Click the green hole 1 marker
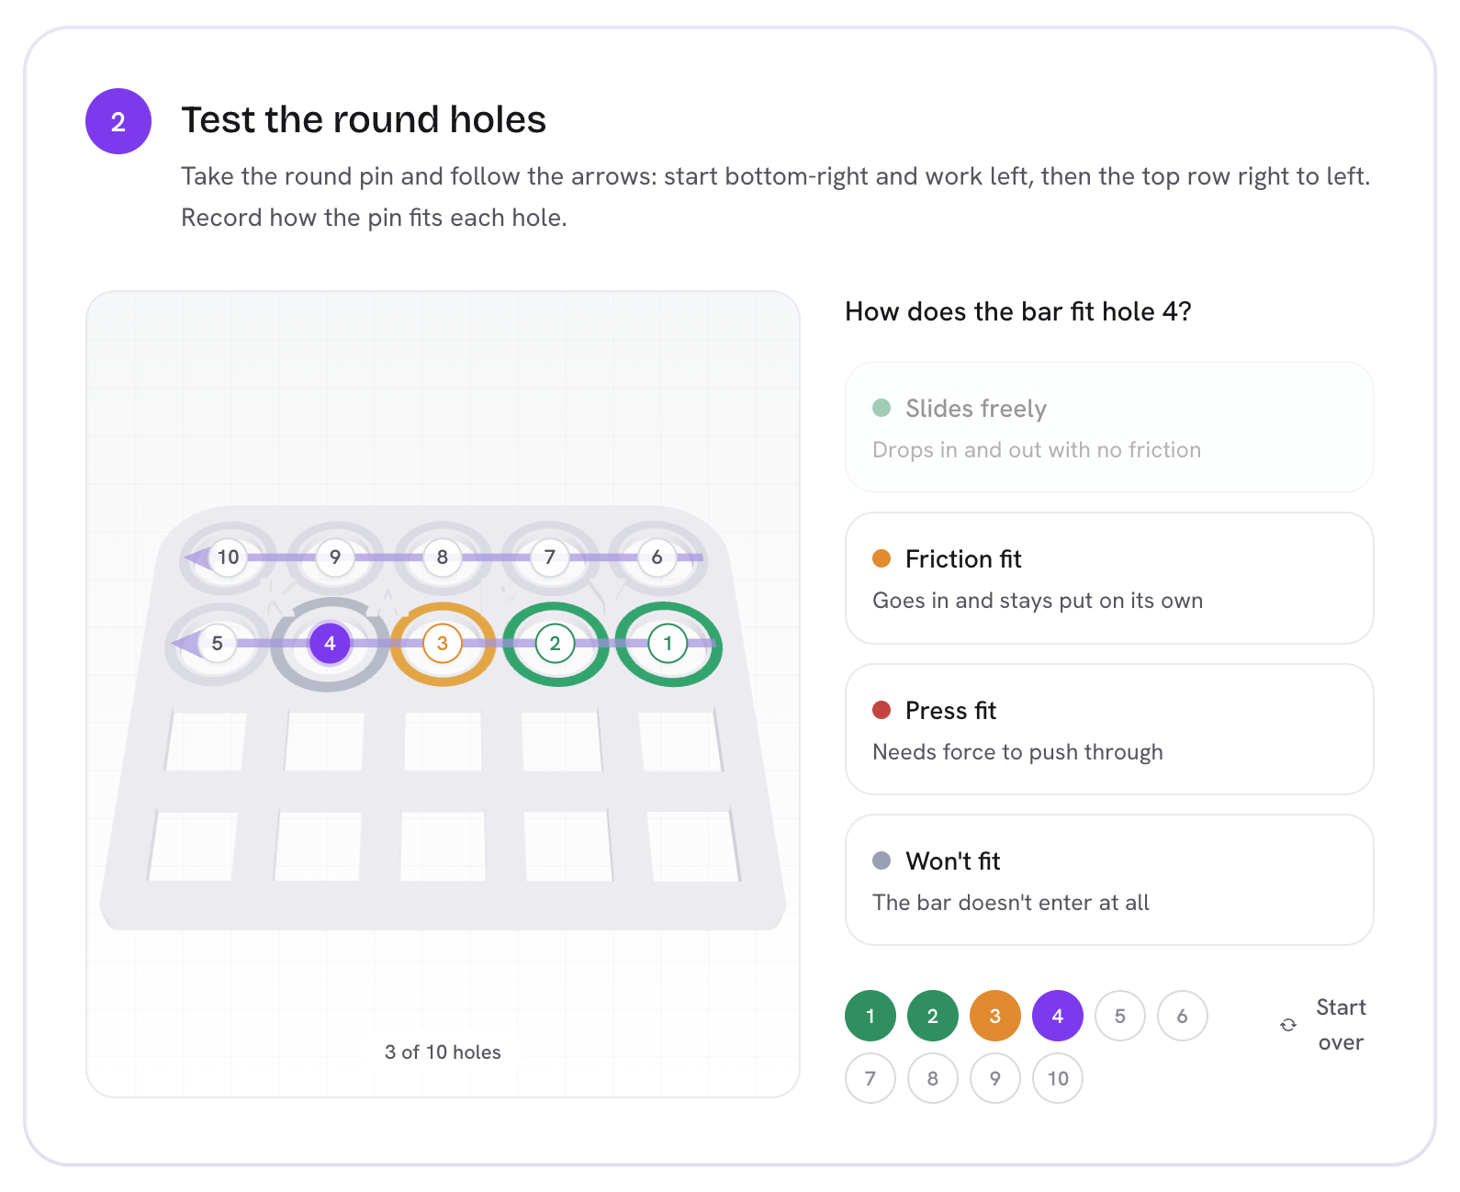1460x1192 pixels. [x=668, y=644]
